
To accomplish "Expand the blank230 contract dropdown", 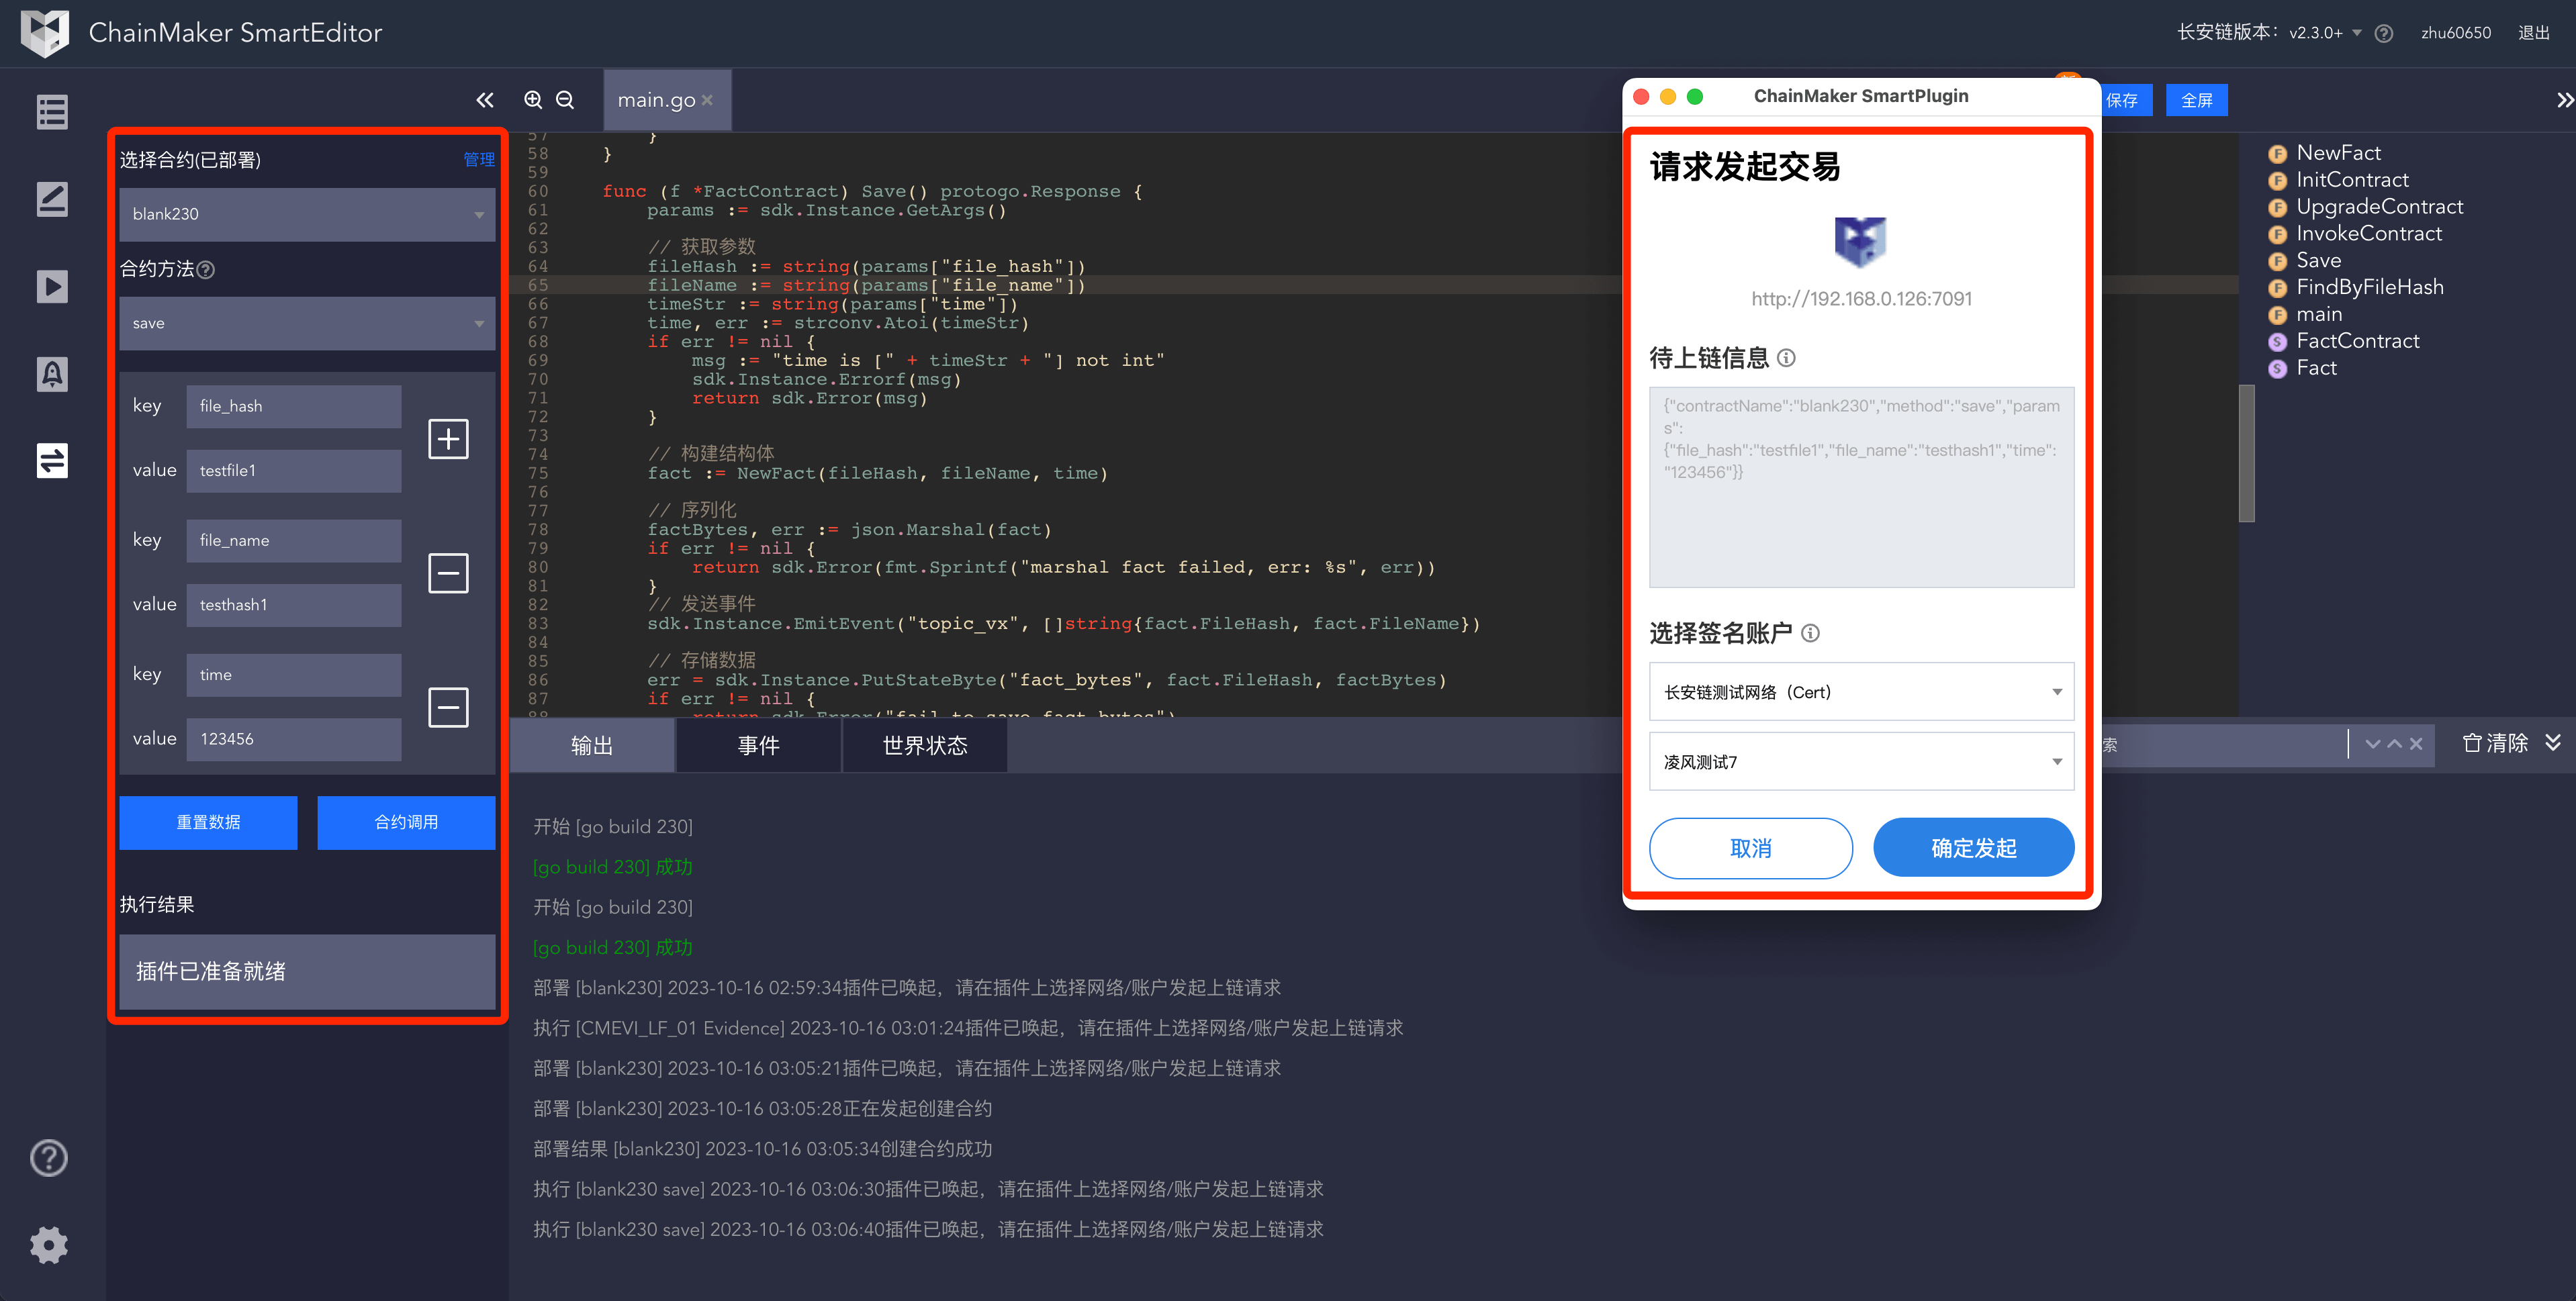I will click(x=307, y=214).
